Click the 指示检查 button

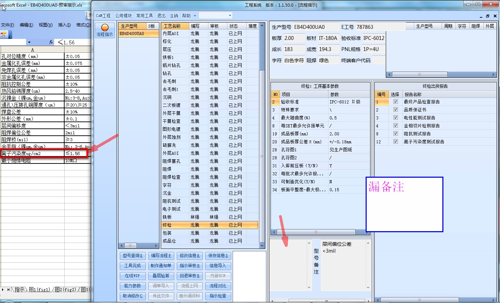[218, 296]
